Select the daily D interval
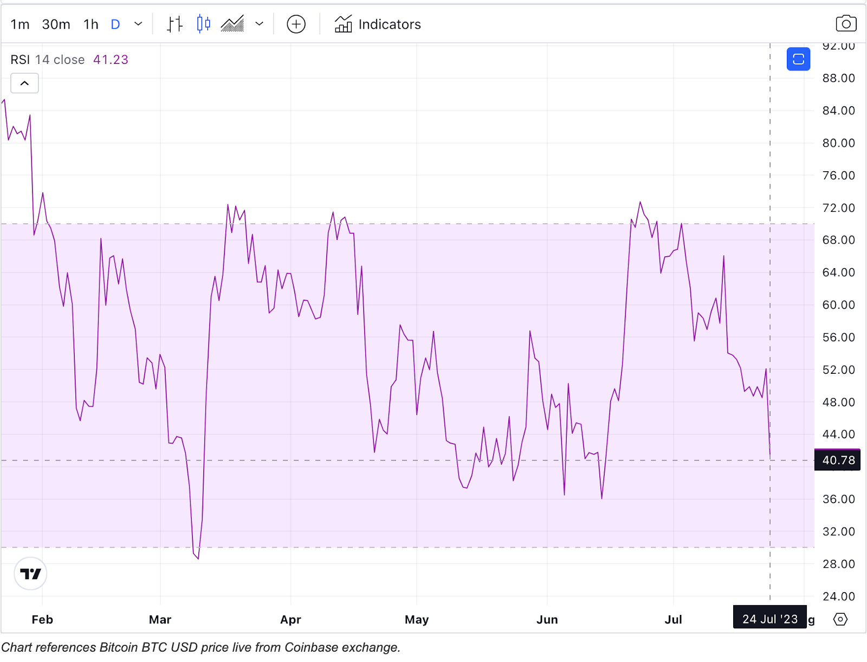Image resolution: width=867 pixels, height=662 pixels. click(x=115, y=24)
